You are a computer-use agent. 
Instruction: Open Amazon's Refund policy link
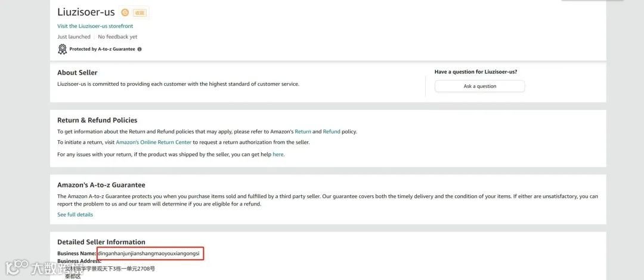pyautogui.click(x=332, y=131)
